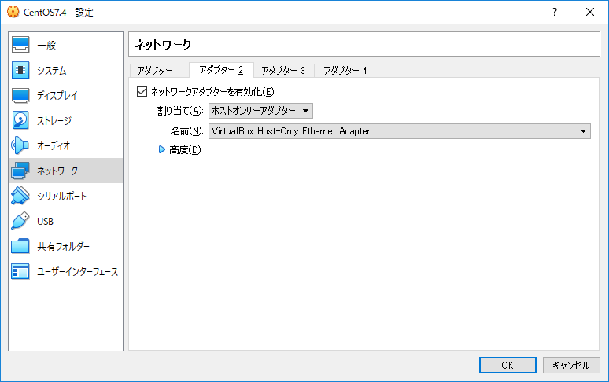The image size is (609, 382).
Task: Open the adapter name (名前) dropdown
Action: pos(399,131)
